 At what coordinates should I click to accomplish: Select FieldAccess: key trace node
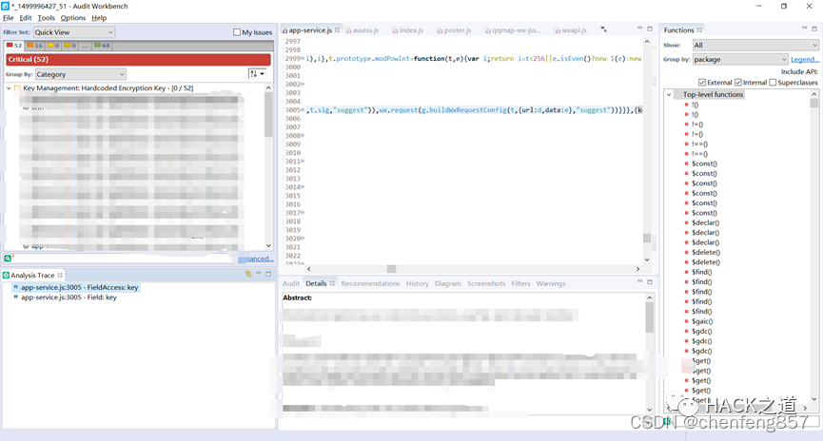[x=79, y=287]
